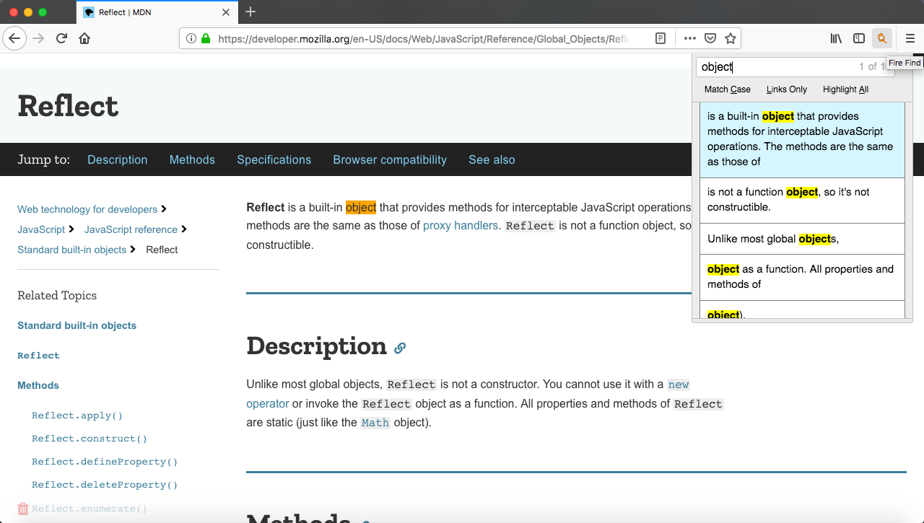Bookmark this page with the star
924x523 pixels.
click(731, 38)
